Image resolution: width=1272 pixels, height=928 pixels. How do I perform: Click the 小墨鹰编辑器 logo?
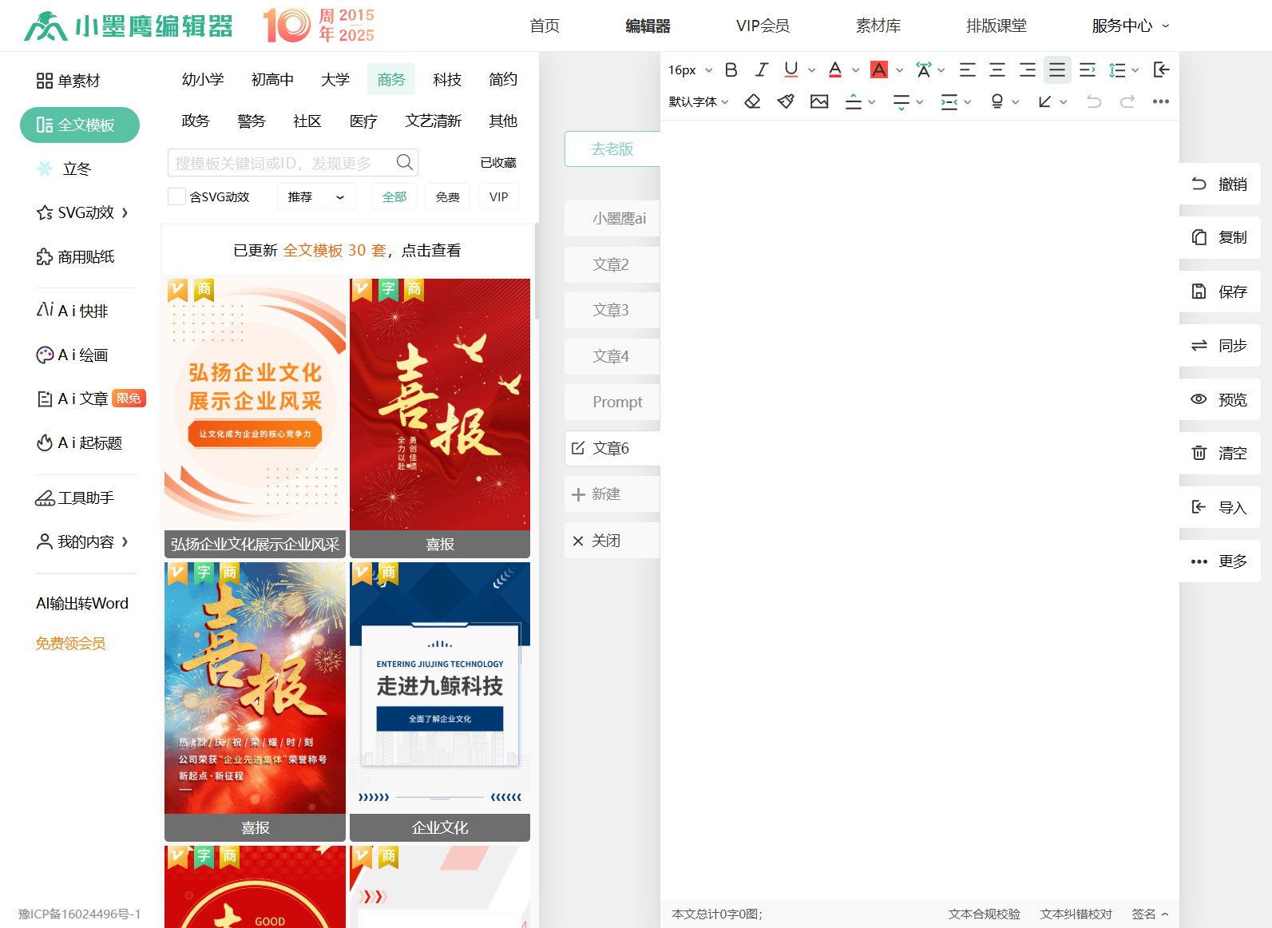(x=129, y=26)
